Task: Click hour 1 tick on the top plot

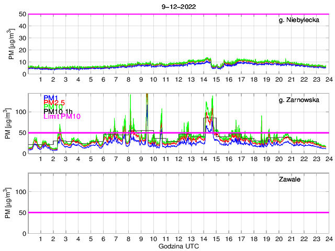Action: [41, 79]
